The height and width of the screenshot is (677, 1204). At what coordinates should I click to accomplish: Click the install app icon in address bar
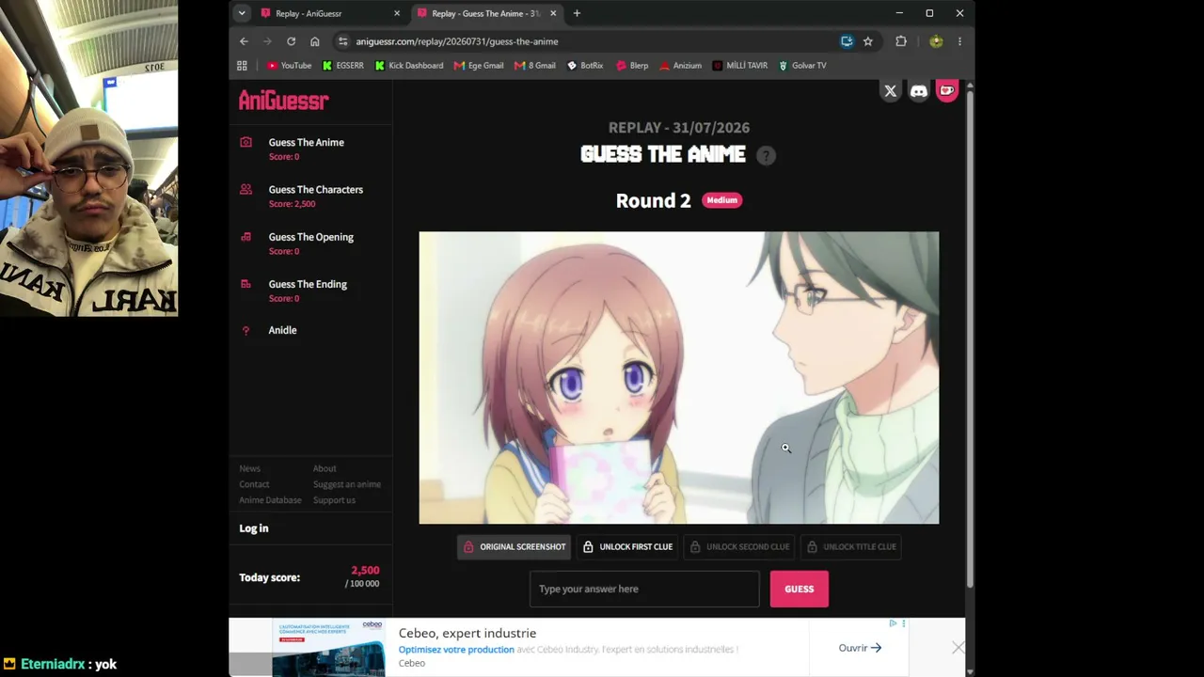[847, 41]
